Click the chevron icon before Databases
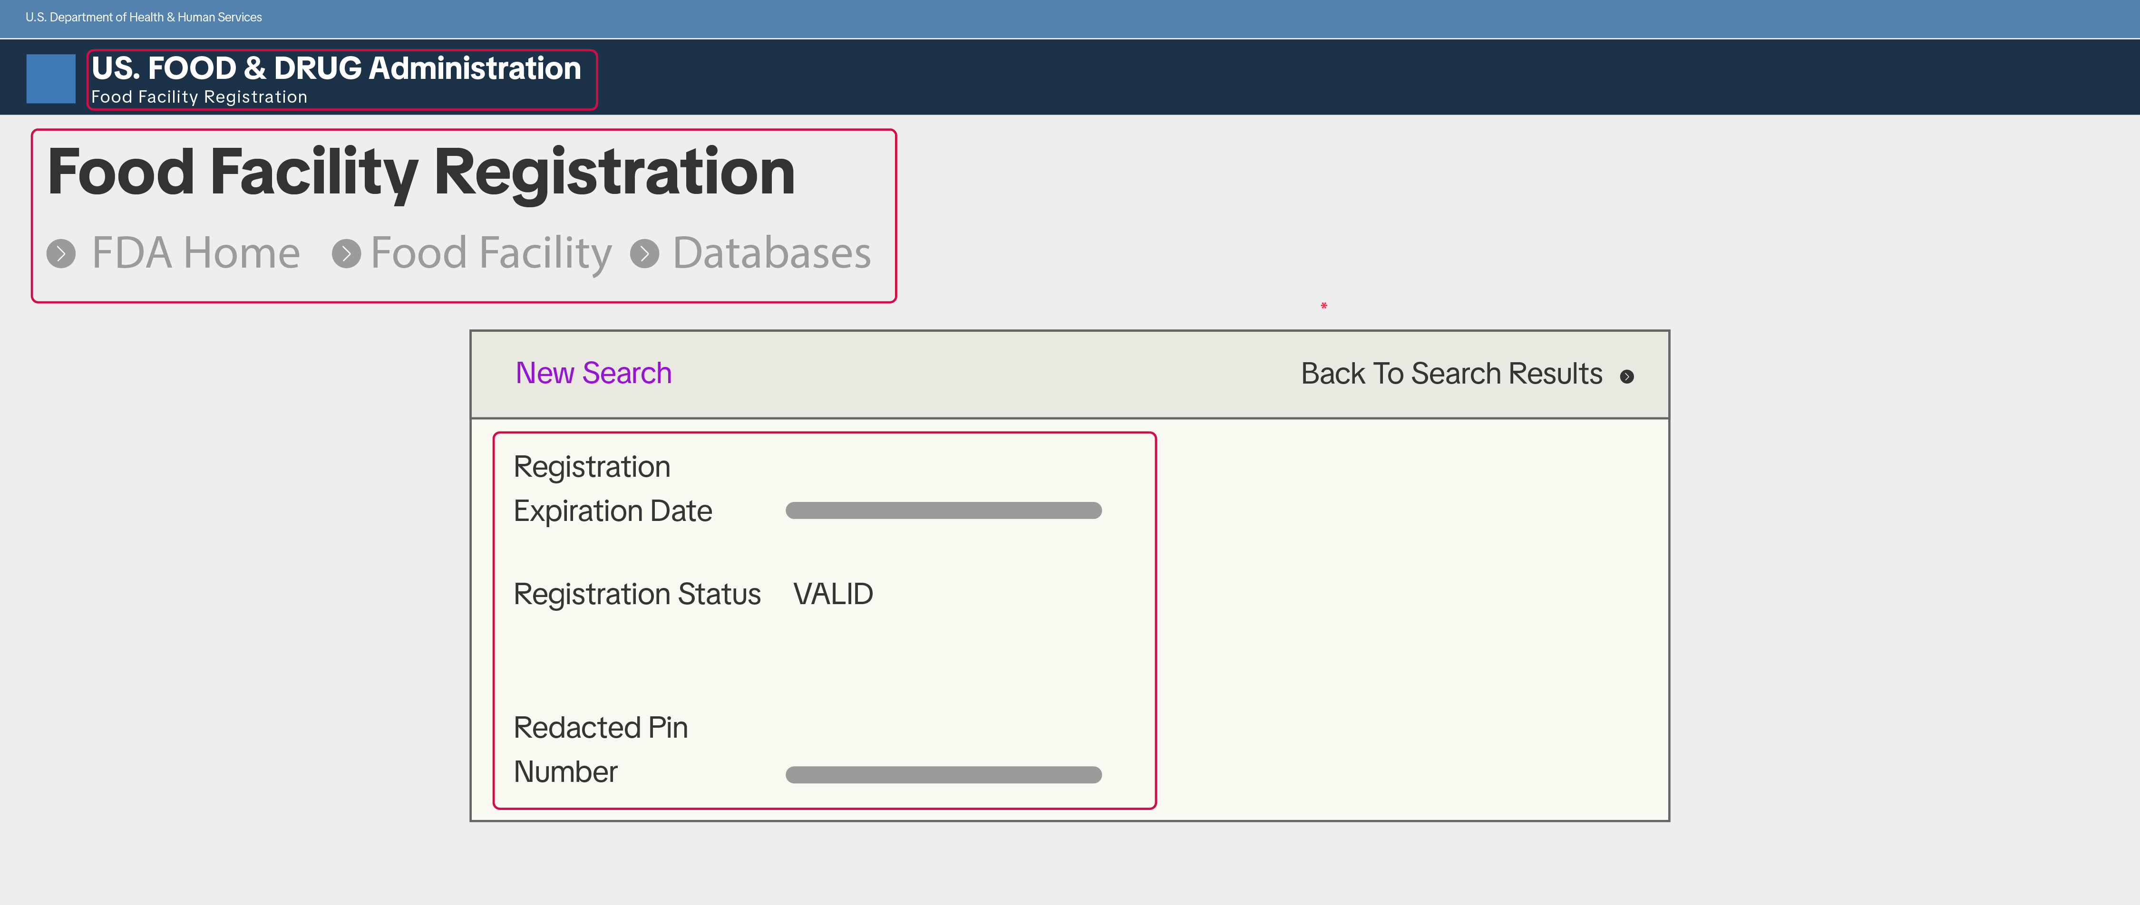Screen dimensions: 2140x905 (645, 253)
